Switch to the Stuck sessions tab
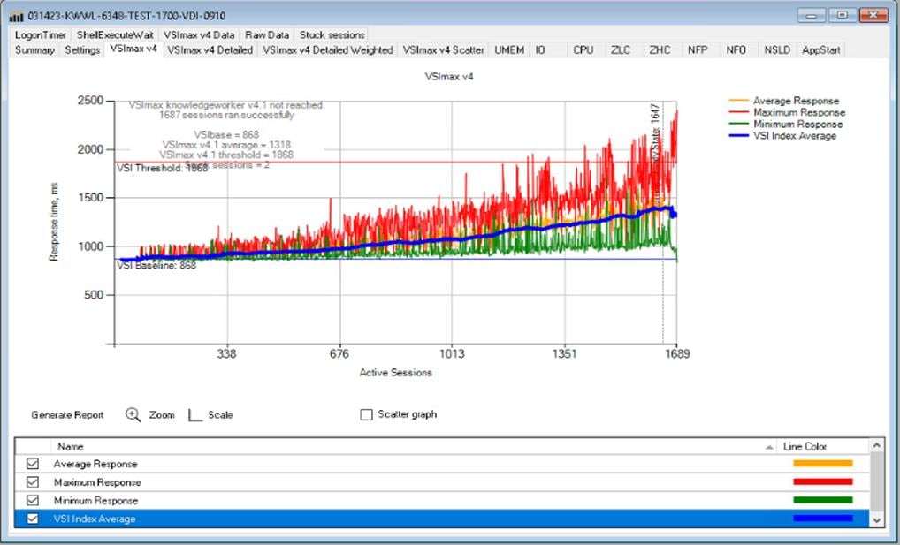This screenshot has height=545, width=900. (331, 34)
